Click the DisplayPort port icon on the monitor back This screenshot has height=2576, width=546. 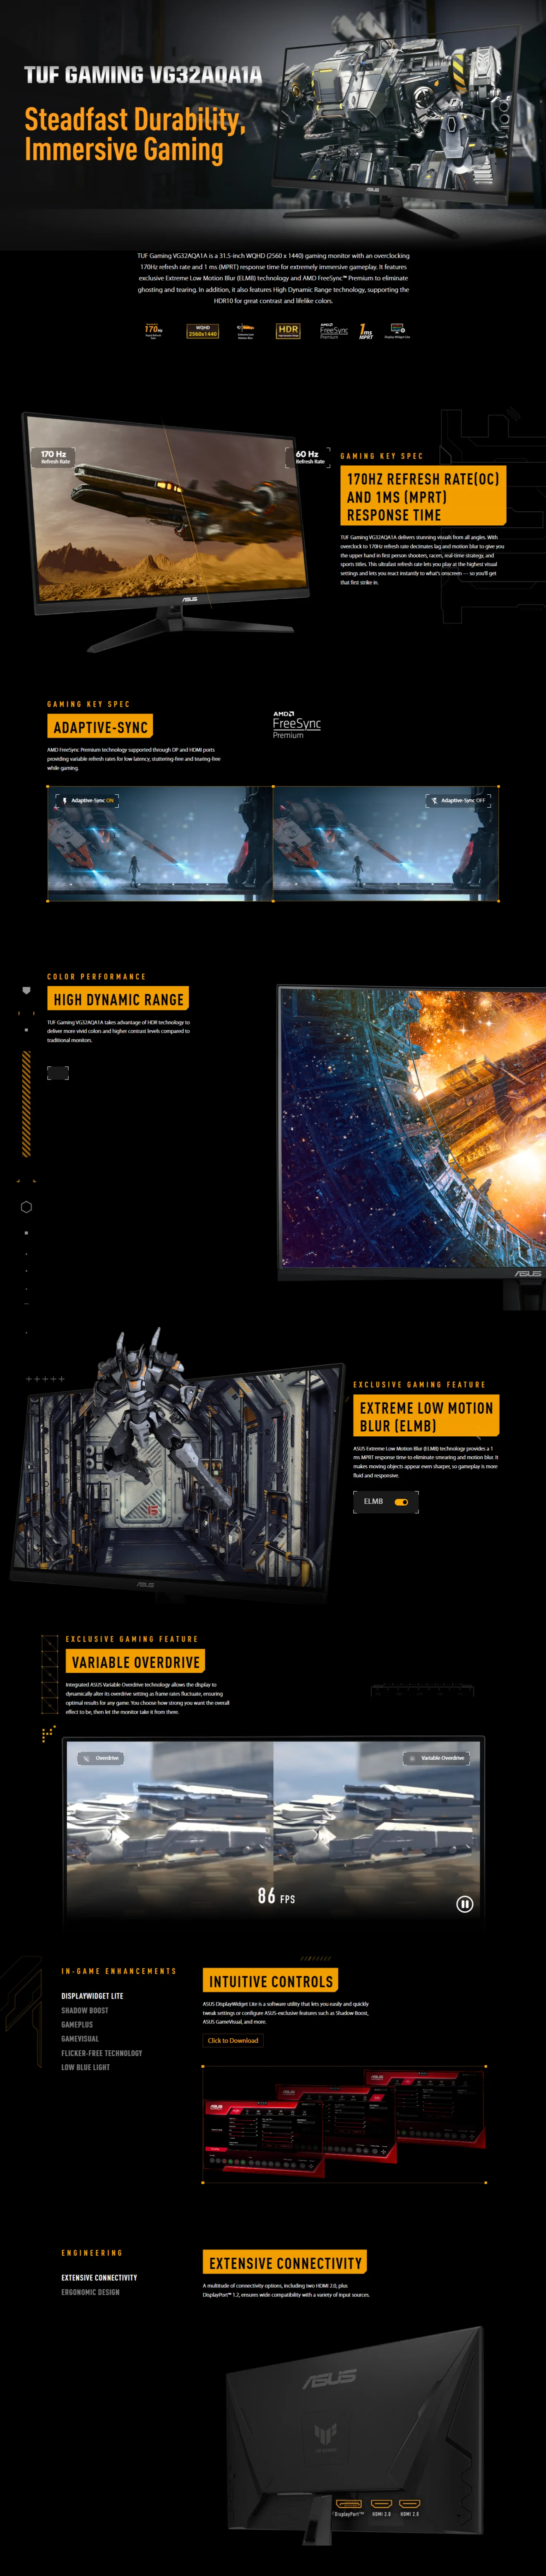(x=349, y=2503)
